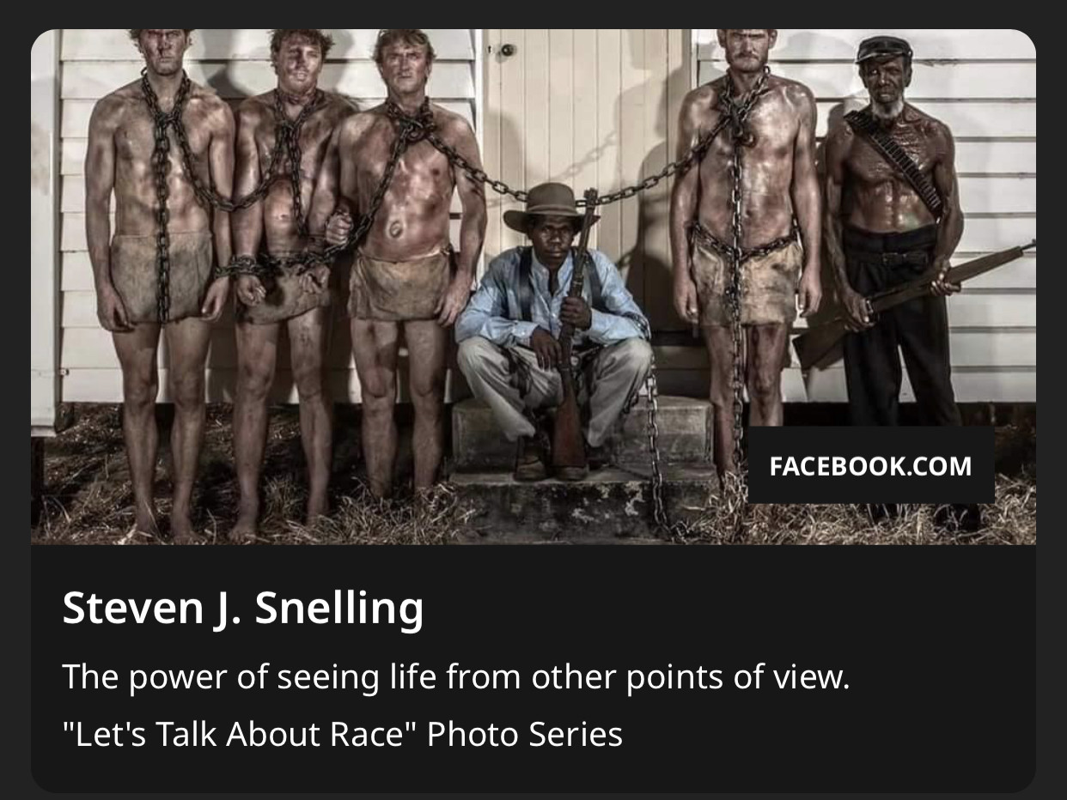This screenshot has width=1067, height=800.
Task: Tap the leftmost chained man in photo
Action: coord(161,275)
